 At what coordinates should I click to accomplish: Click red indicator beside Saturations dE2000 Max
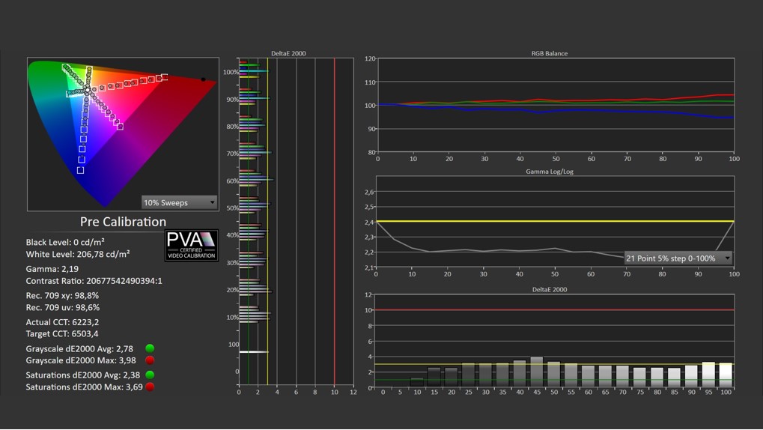pyautogui.click(x=150, y=387)
